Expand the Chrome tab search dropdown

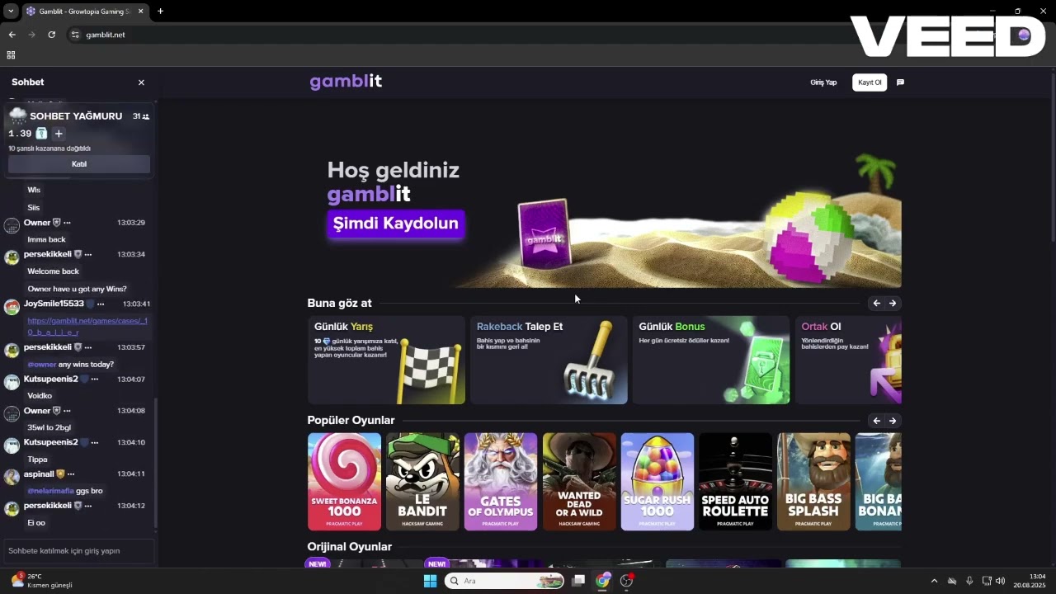click(11, 11)
